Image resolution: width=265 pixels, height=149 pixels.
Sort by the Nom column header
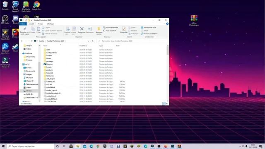45,46
